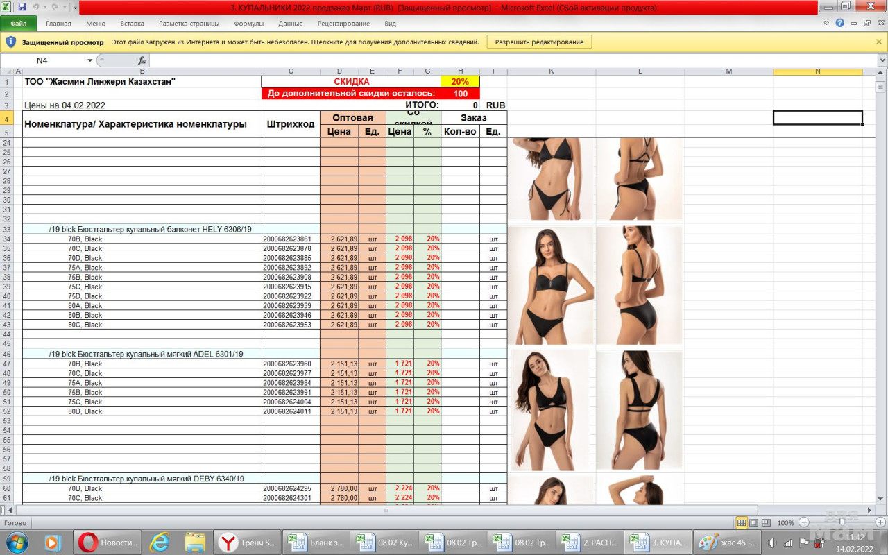Click the Save icon in quick access toolbar

22,7
